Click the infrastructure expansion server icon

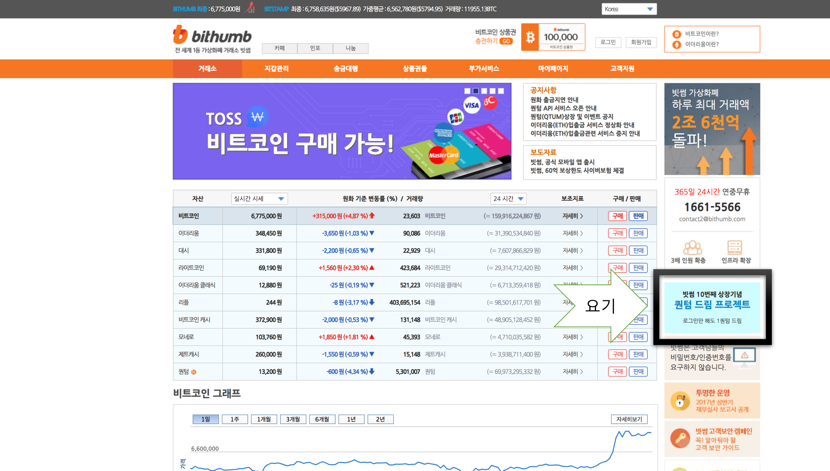pyautogui.click(x=735, y=247)
